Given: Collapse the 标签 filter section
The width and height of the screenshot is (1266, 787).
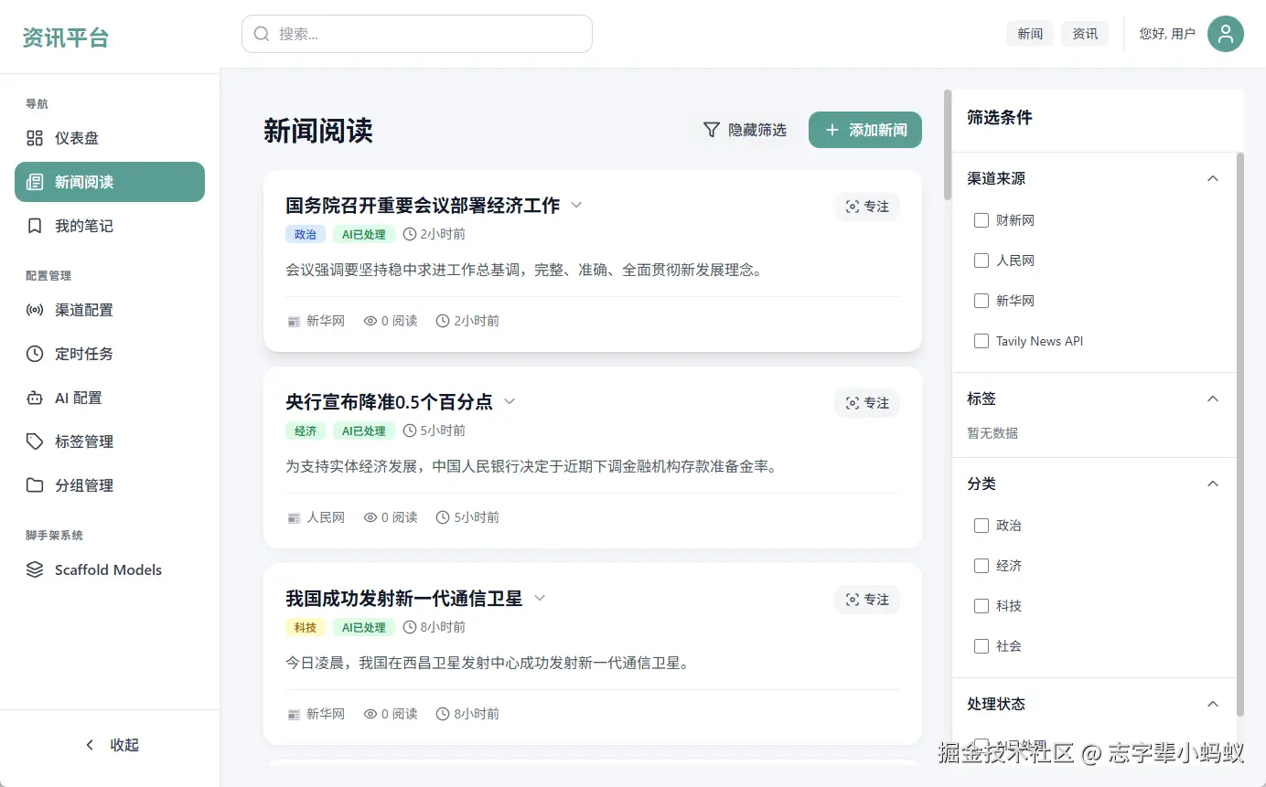Looking at the screenshot, I should pos(1213,399).
